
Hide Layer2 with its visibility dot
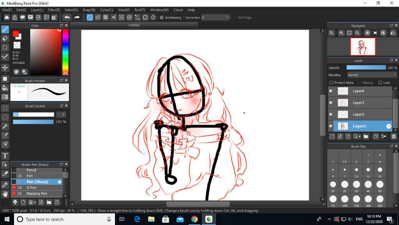coord(331,114)
